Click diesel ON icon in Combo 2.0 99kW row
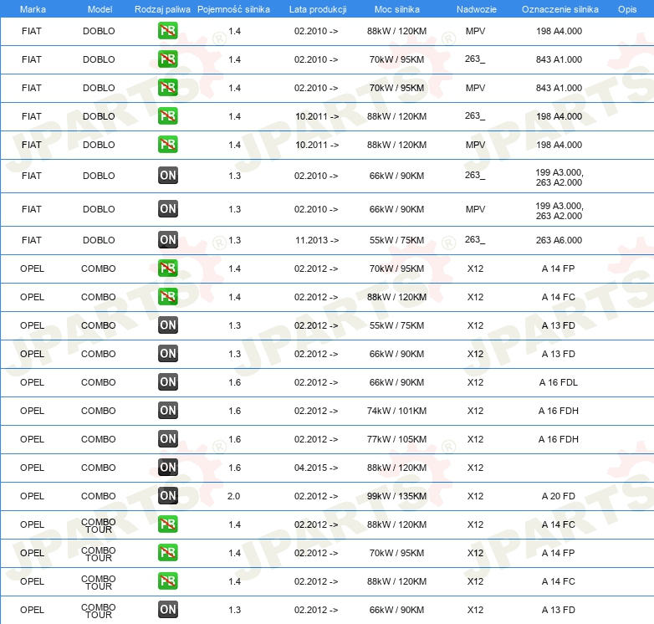Screen dimensions: 654x624 [x=167, y=495]
